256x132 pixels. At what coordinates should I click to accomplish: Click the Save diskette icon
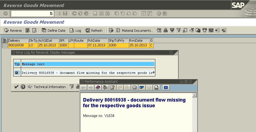click(65, 13)
